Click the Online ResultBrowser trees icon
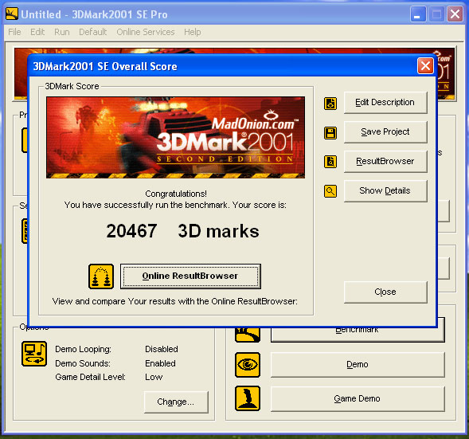The height and width of the screenshot is (439, 469). [101, 276]
